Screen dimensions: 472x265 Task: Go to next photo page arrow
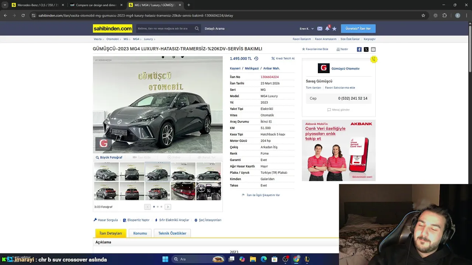coord(168,207)
